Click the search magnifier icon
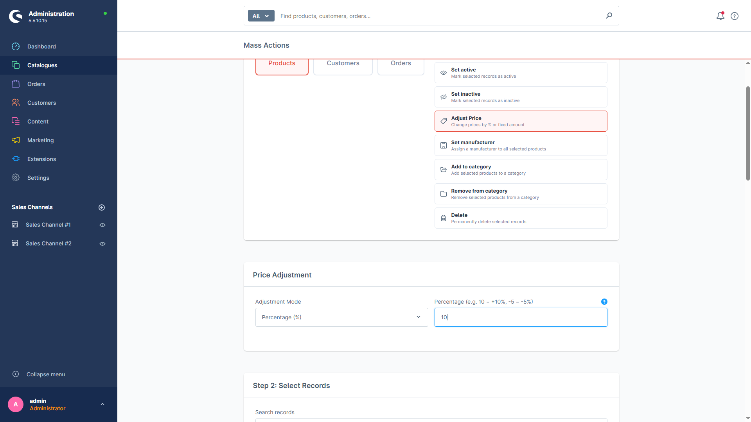The width and height of the screenshot is (751, 422). tap(609, 16)
